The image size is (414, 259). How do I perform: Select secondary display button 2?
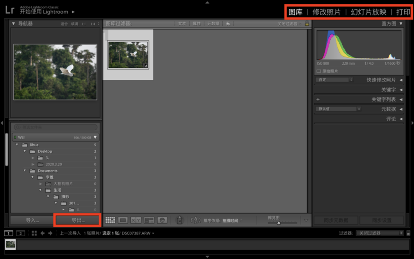pyautogui.click(x=21, y=233)
